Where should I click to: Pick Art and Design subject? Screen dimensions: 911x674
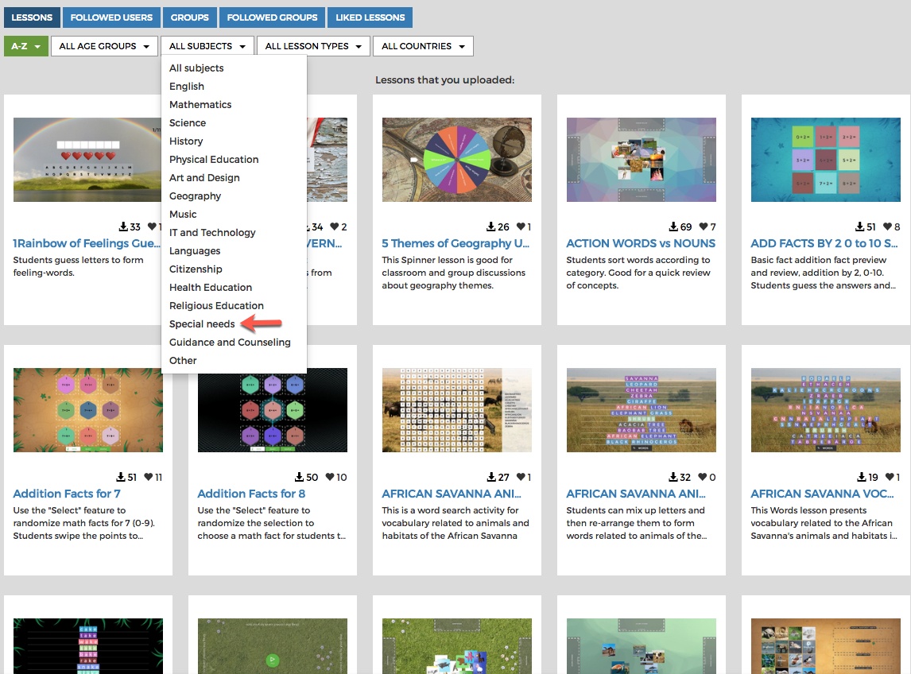coord(204,178)
